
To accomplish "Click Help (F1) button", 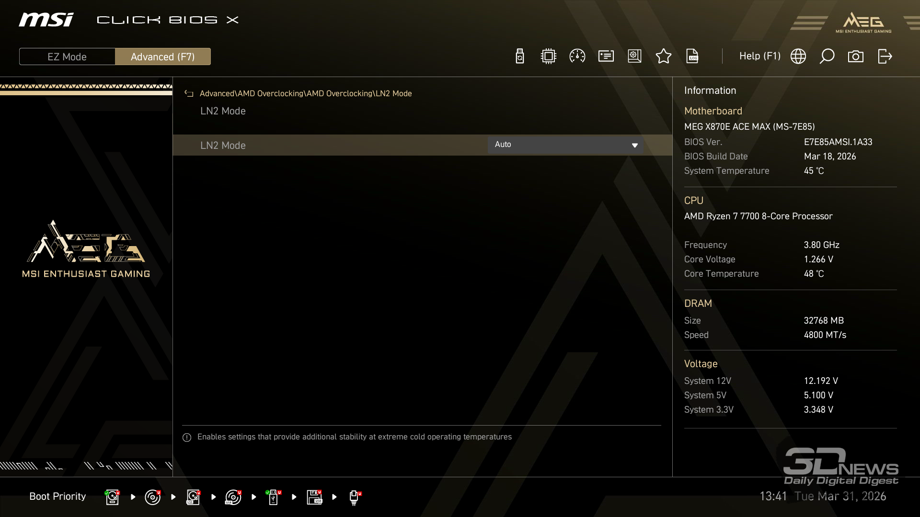I will [759, 56].
